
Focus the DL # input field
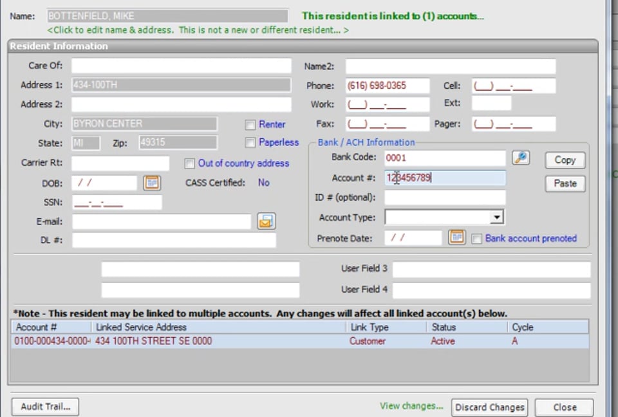point(174,240)
